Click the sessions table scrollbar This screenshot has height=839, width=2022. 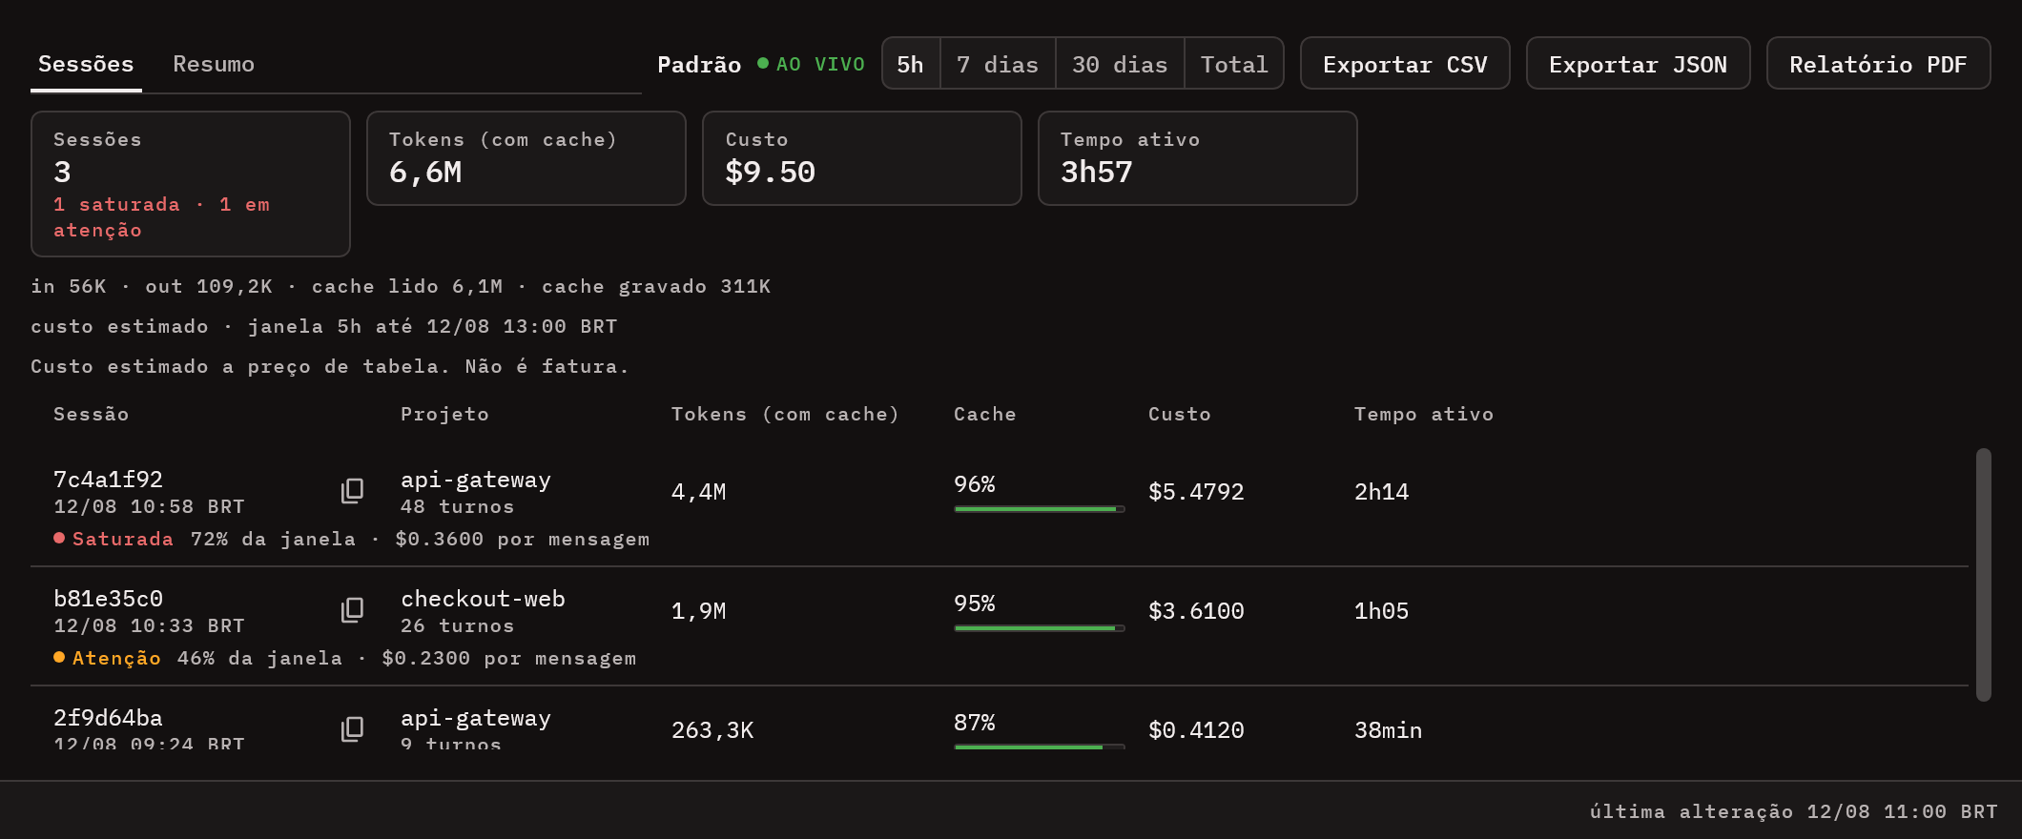tap(1984, 575)
